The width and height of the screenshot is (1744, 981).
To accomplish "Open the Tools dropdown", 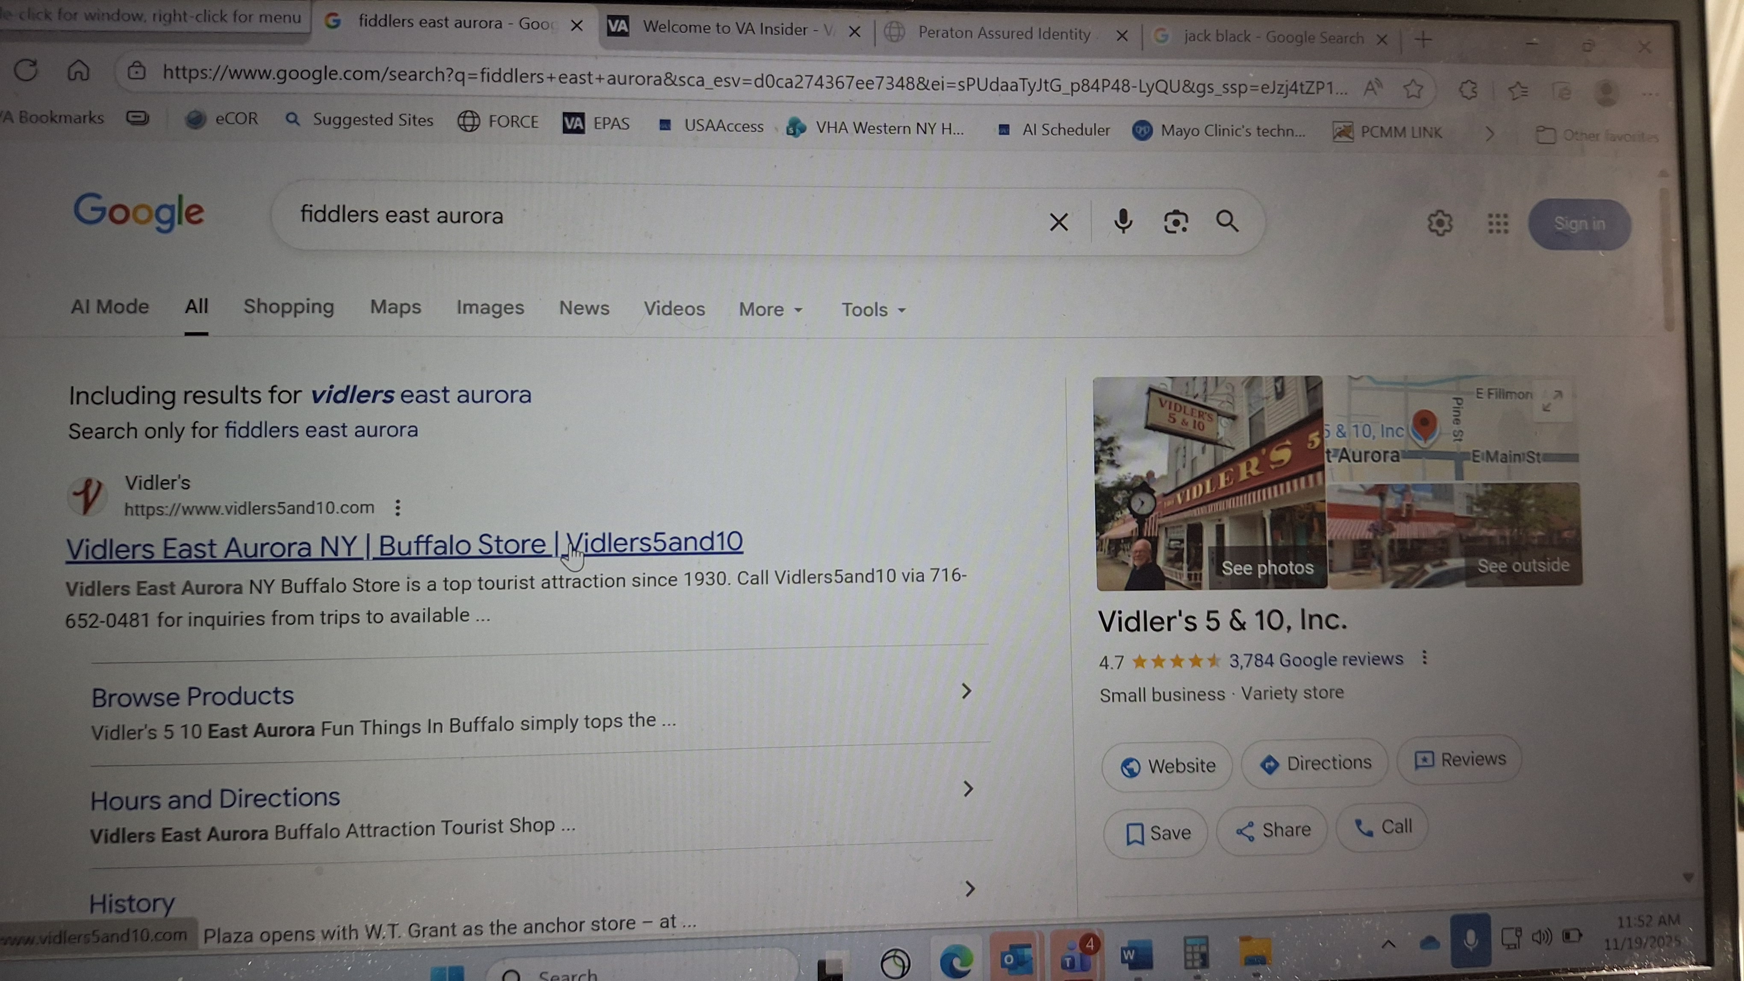I will (x=873, y=310).
